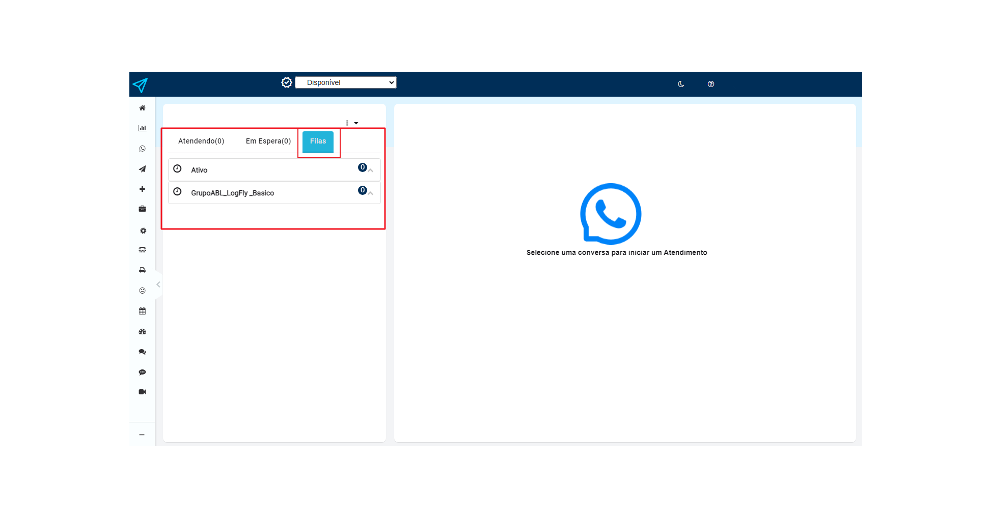Viewport: 991px width, 518px height.
Task: Open the home icon in the sidebar
Action: tap(142, 108)
